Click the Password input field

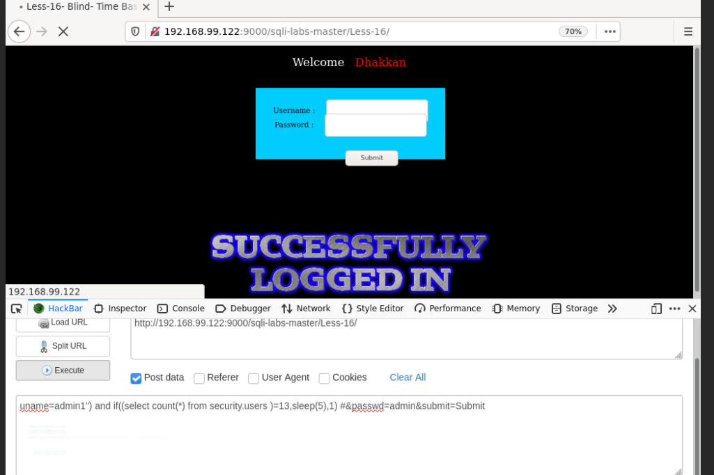[375, 125]
